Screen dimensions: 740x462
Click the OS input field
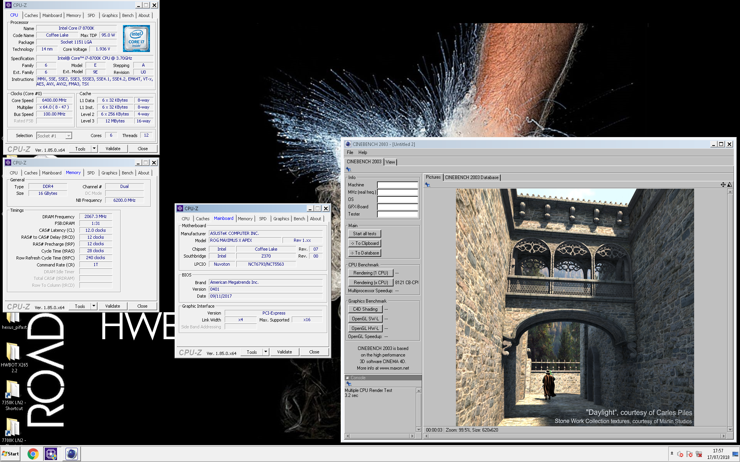(x=397, y=199)
